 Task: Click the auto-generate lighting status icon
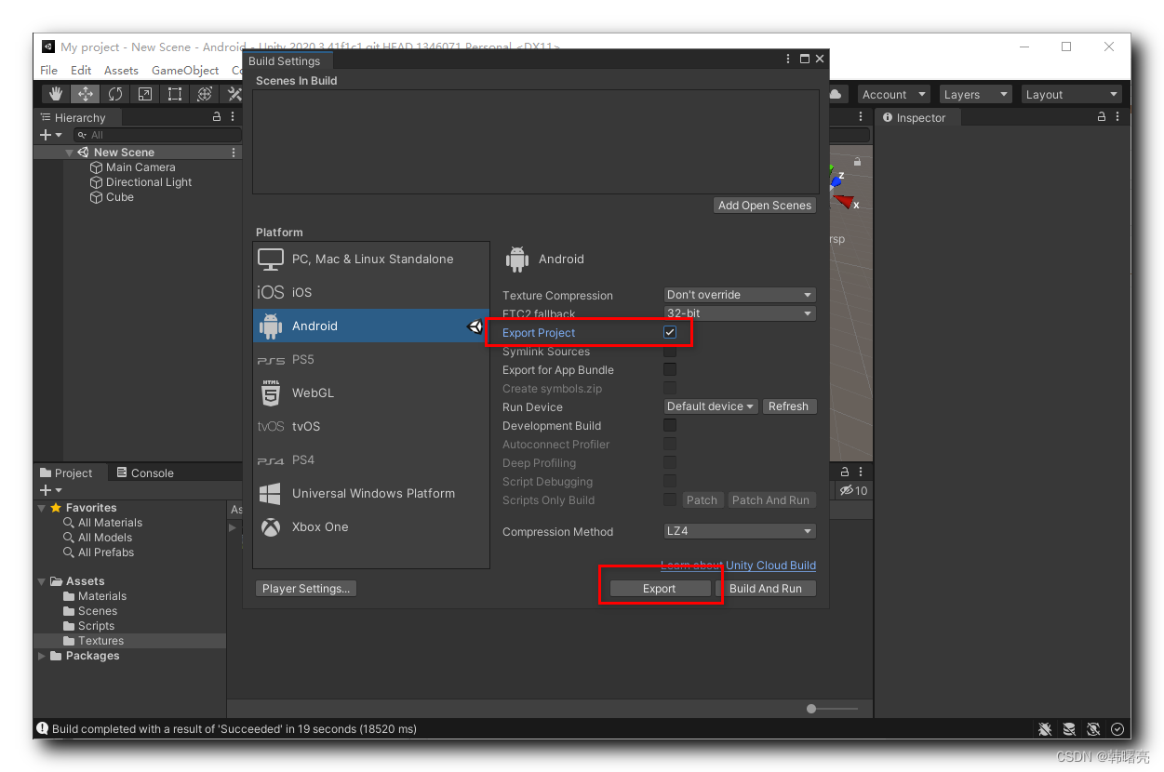(x=1093, y=729)
